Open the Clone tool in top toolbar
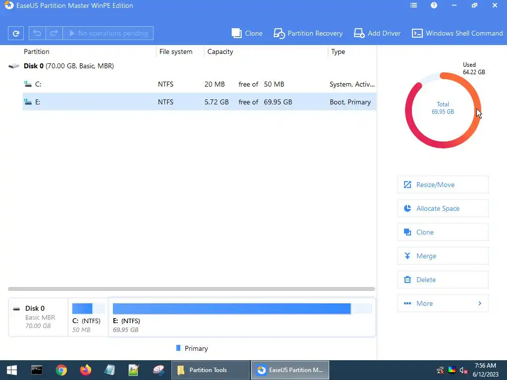The image size is (507, 380). pos(247,33)
